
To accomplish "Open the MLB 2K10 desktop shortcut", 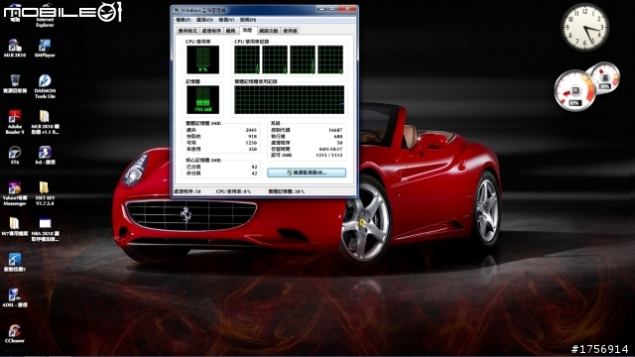I will pyautogui.click(x=15, y=48).
